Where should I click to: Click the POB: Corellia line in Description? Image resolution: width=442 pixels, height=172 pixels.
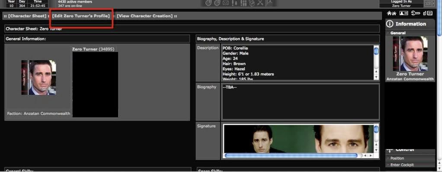235,48
